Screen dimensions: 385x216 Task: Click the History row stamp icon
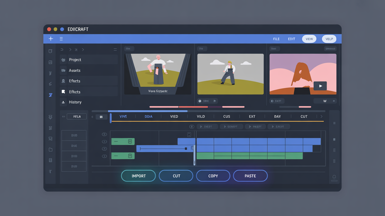[x=63, y=102]
